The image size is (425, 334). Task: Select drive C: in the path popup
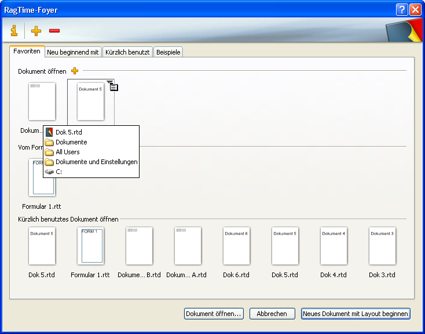58,172
